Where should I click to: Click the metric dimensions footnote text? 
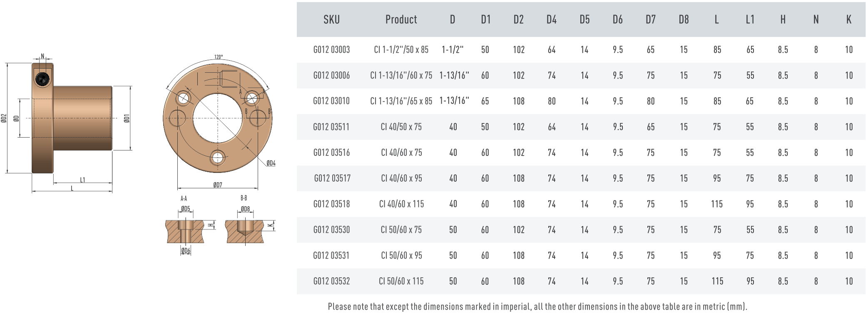click(x=537, y=307)
